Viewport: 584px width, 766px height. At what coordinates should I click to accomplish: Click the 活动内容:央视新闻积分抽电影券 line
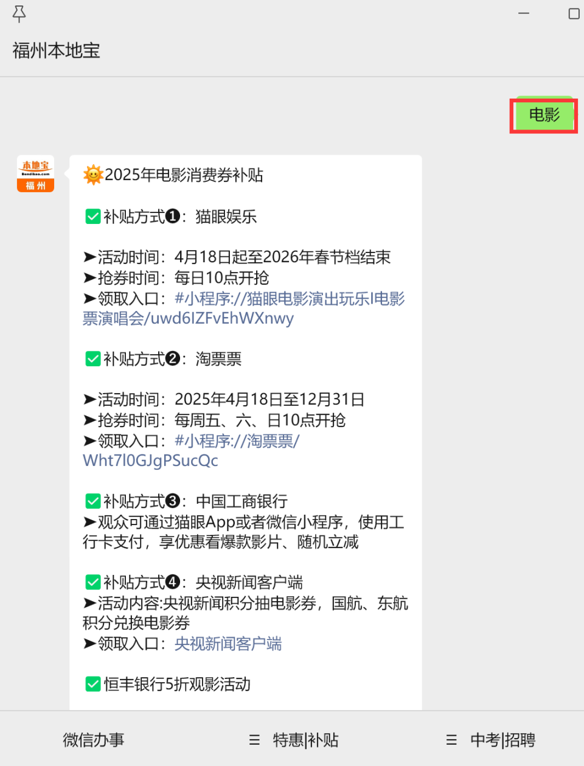click(x=245, y=613)
